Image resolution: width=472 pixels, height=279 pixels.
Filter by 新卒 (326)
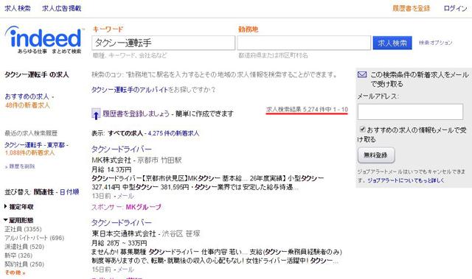coord(18,255)
